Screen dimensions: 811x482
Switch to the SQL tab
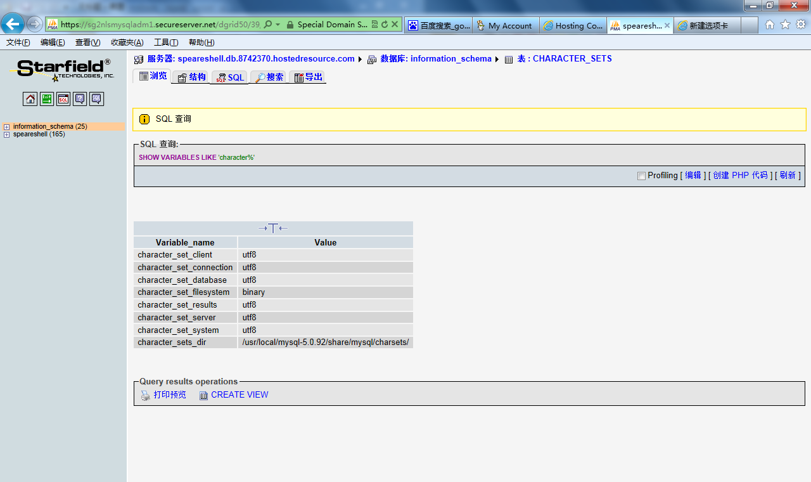(229, 77)
